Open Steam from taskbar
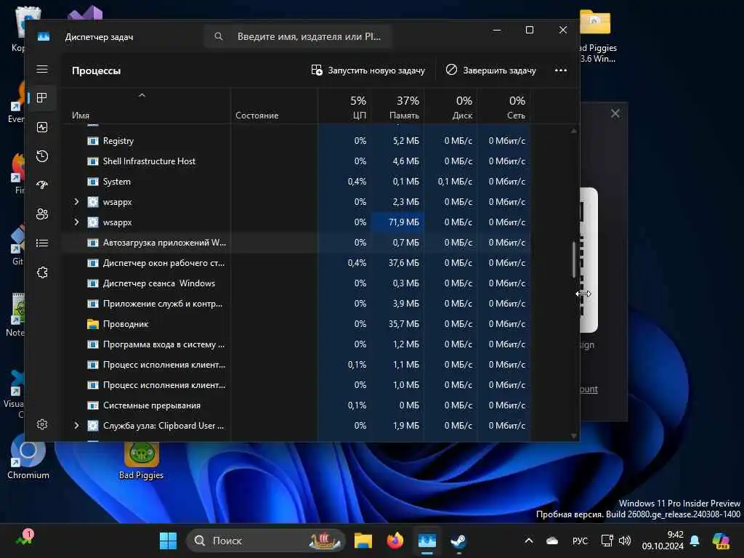744x558 pixels. 458,541
